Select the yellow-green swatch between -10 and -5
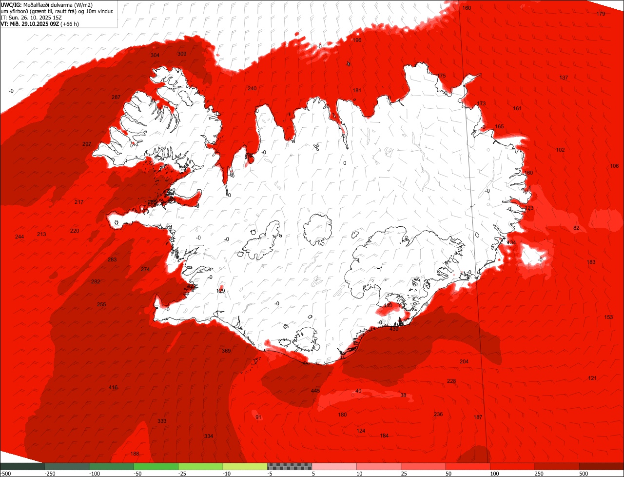Image resolution: width=624 pixels, height=477 pixels. [245, 466]
